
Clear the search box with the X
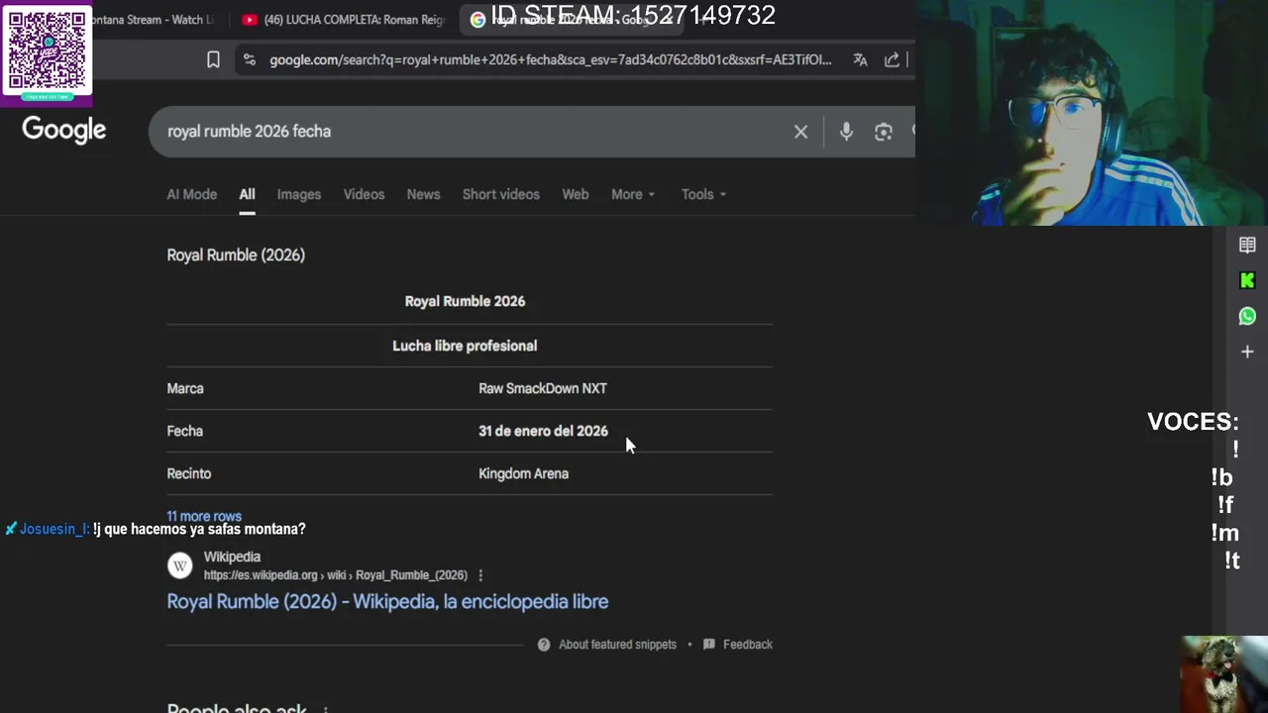tap(800, 132)
